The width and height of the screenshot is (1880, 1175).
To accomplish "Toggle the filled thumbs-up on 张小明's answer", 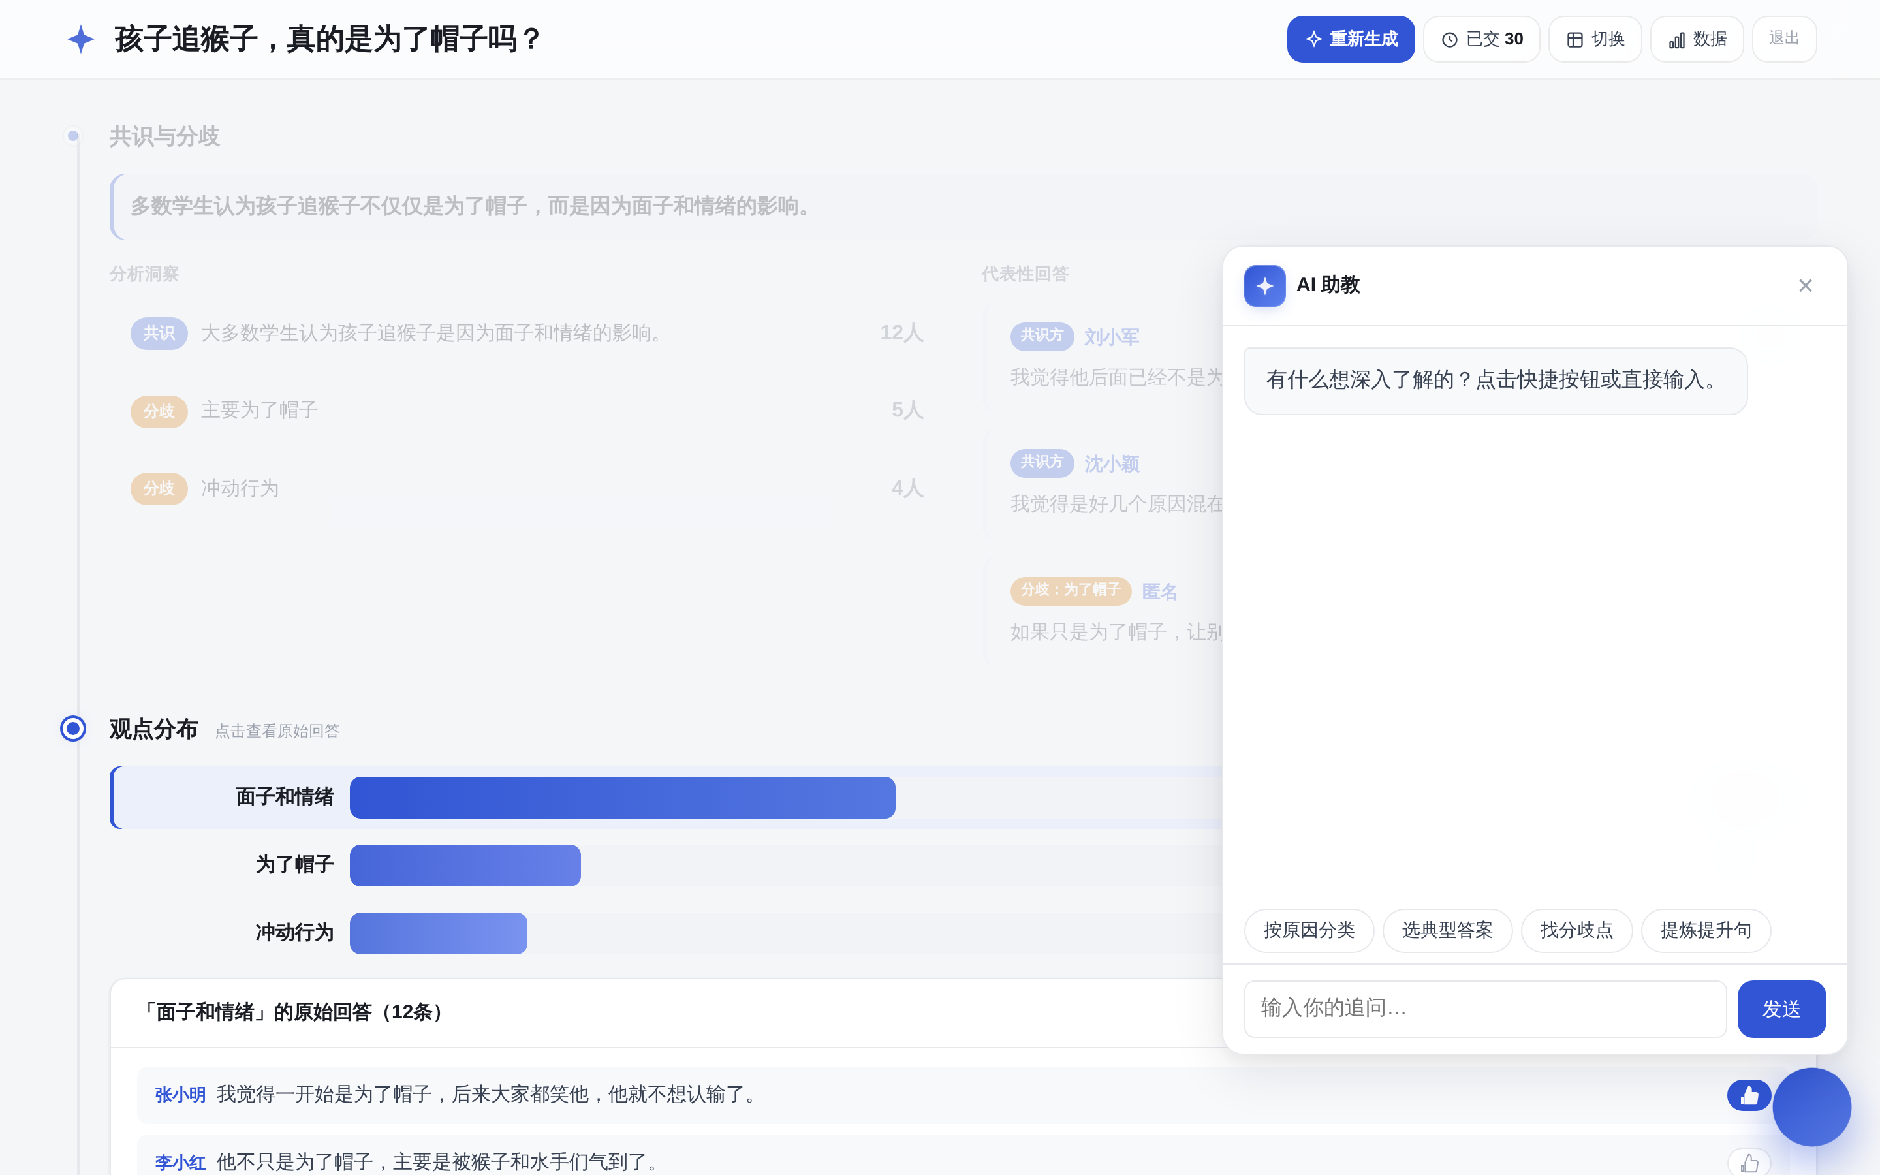I will tap(1749, 1095).
